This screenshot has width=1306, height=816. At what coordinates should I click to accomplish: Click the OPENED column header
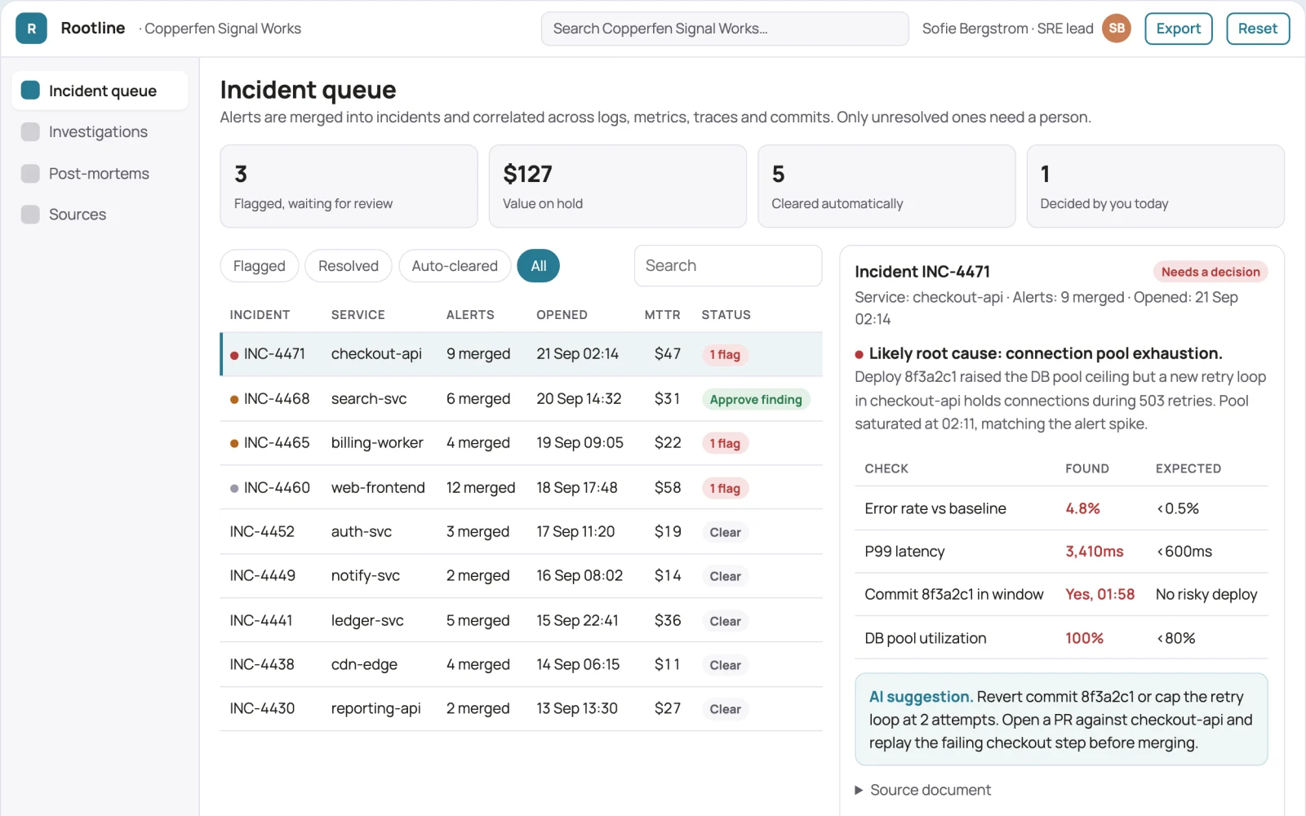[562, 315]
